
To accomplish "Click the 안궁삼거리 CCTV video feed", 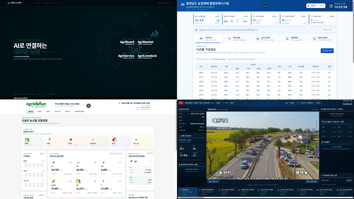I will pos(263,145).
